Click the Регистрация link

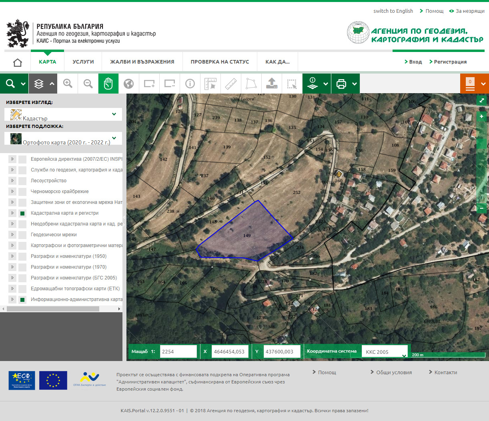(450, 62)
